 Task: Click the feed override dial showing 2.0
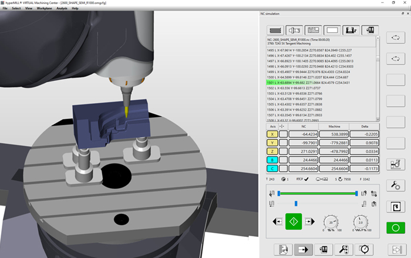tap(361, 222)
